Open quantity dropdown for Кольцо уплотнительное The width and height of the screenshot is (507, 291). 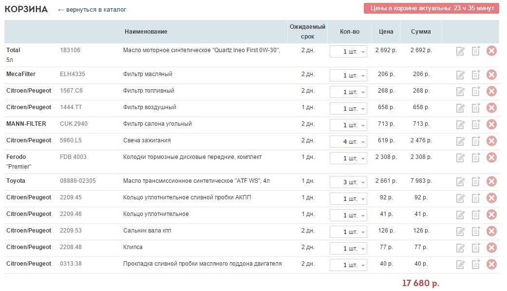349,215
